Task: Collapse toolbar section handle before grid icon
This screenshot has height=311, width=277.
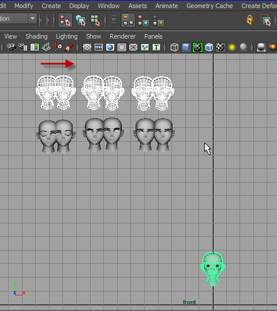Action: tap(78, 47)
